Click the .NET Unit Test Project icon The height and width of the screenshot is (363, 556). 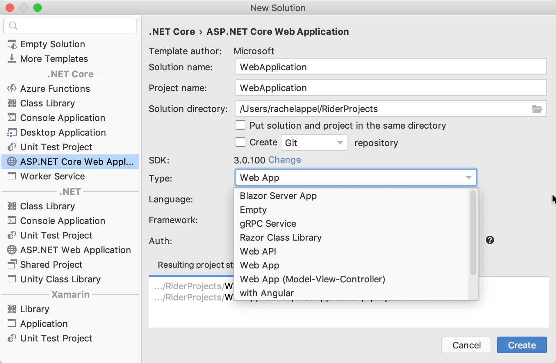click(x=12, y=235)
